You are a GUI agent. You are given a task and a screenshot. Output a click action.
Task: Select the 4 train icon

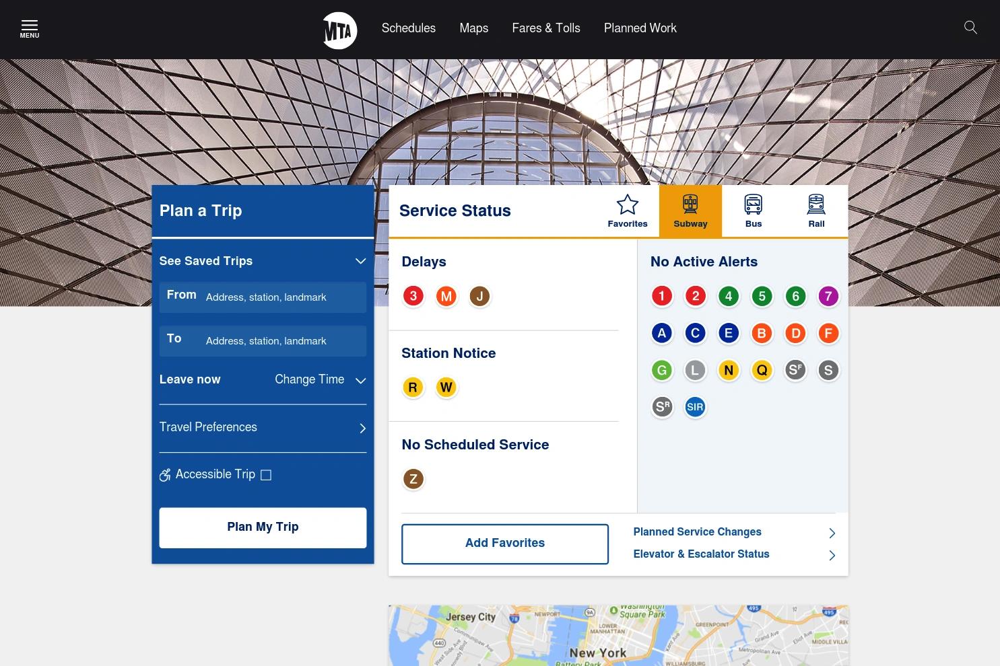click(729, 296)
